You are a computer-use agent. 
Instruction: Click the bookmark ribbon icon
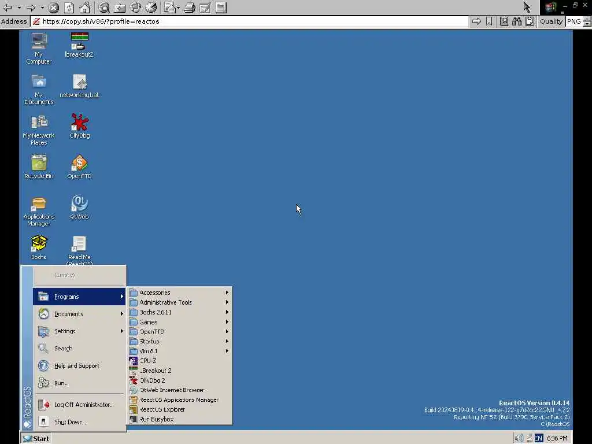coord(489,21)
